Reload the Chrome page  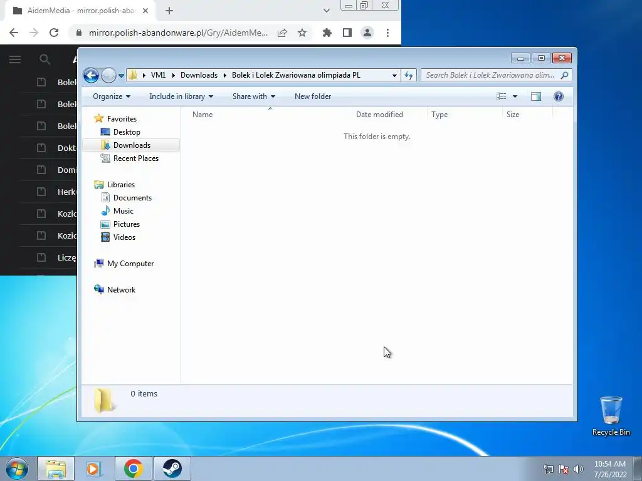point(54,33)
